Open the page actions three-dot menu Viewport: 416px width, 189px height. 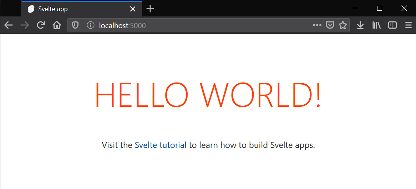[317, 25]
